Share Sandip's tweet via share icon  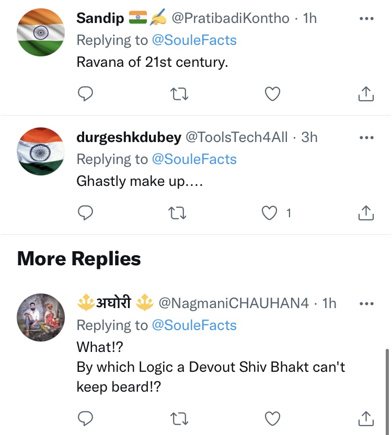coord(366,93)
